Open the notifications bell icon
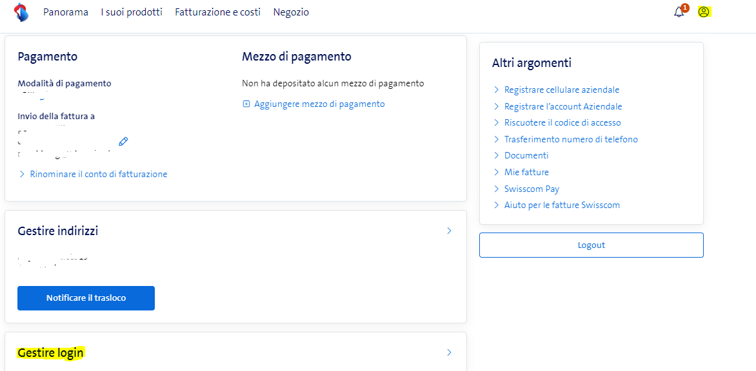This screenshot has height=371, width=756. [x=679, y=12]
